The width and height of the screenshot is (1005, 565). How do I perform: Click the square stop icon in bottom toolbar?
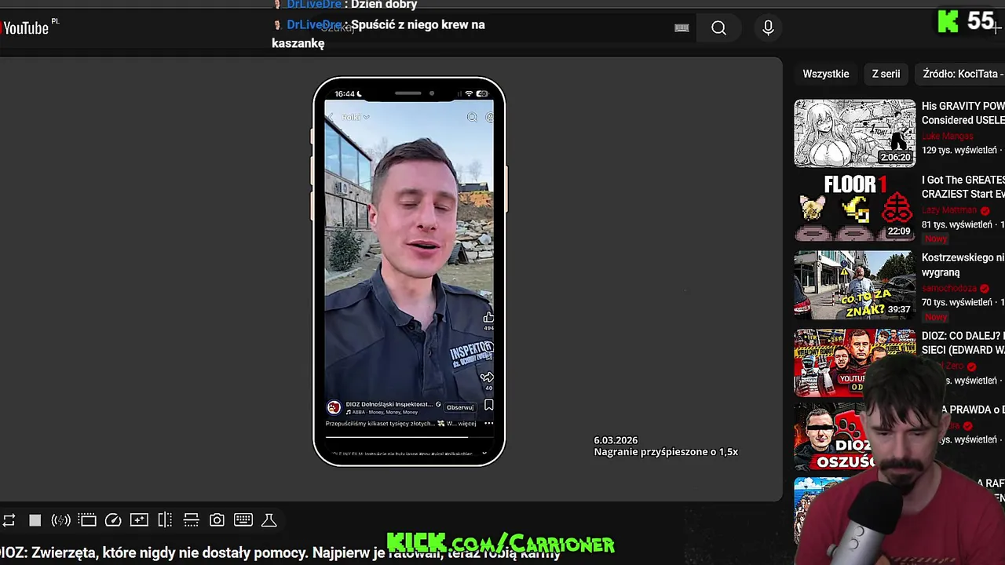(35, 520)
